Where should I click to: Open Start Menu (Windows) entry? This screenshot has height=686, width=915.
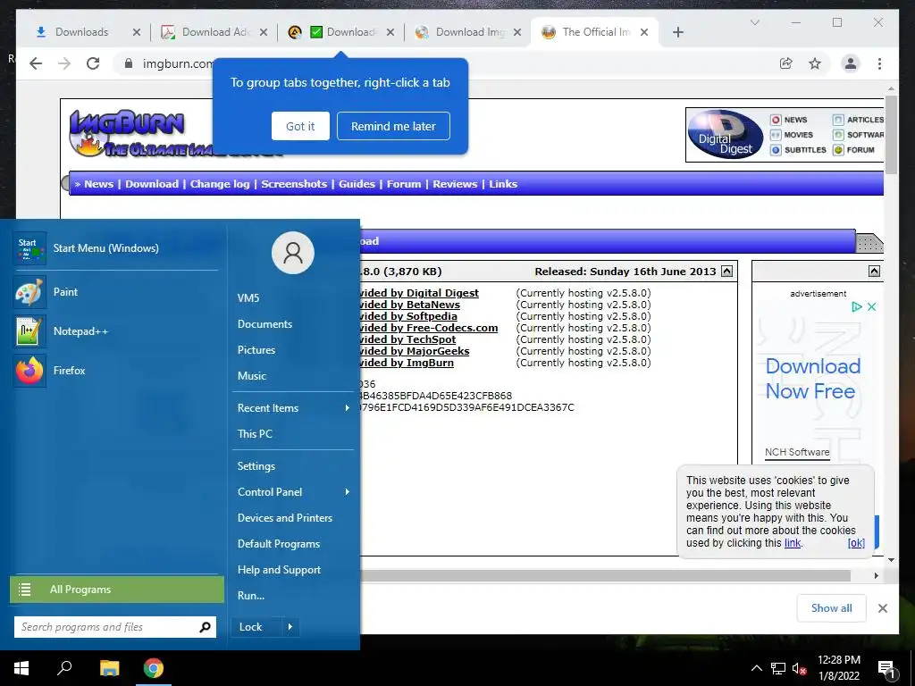(115, 248)
